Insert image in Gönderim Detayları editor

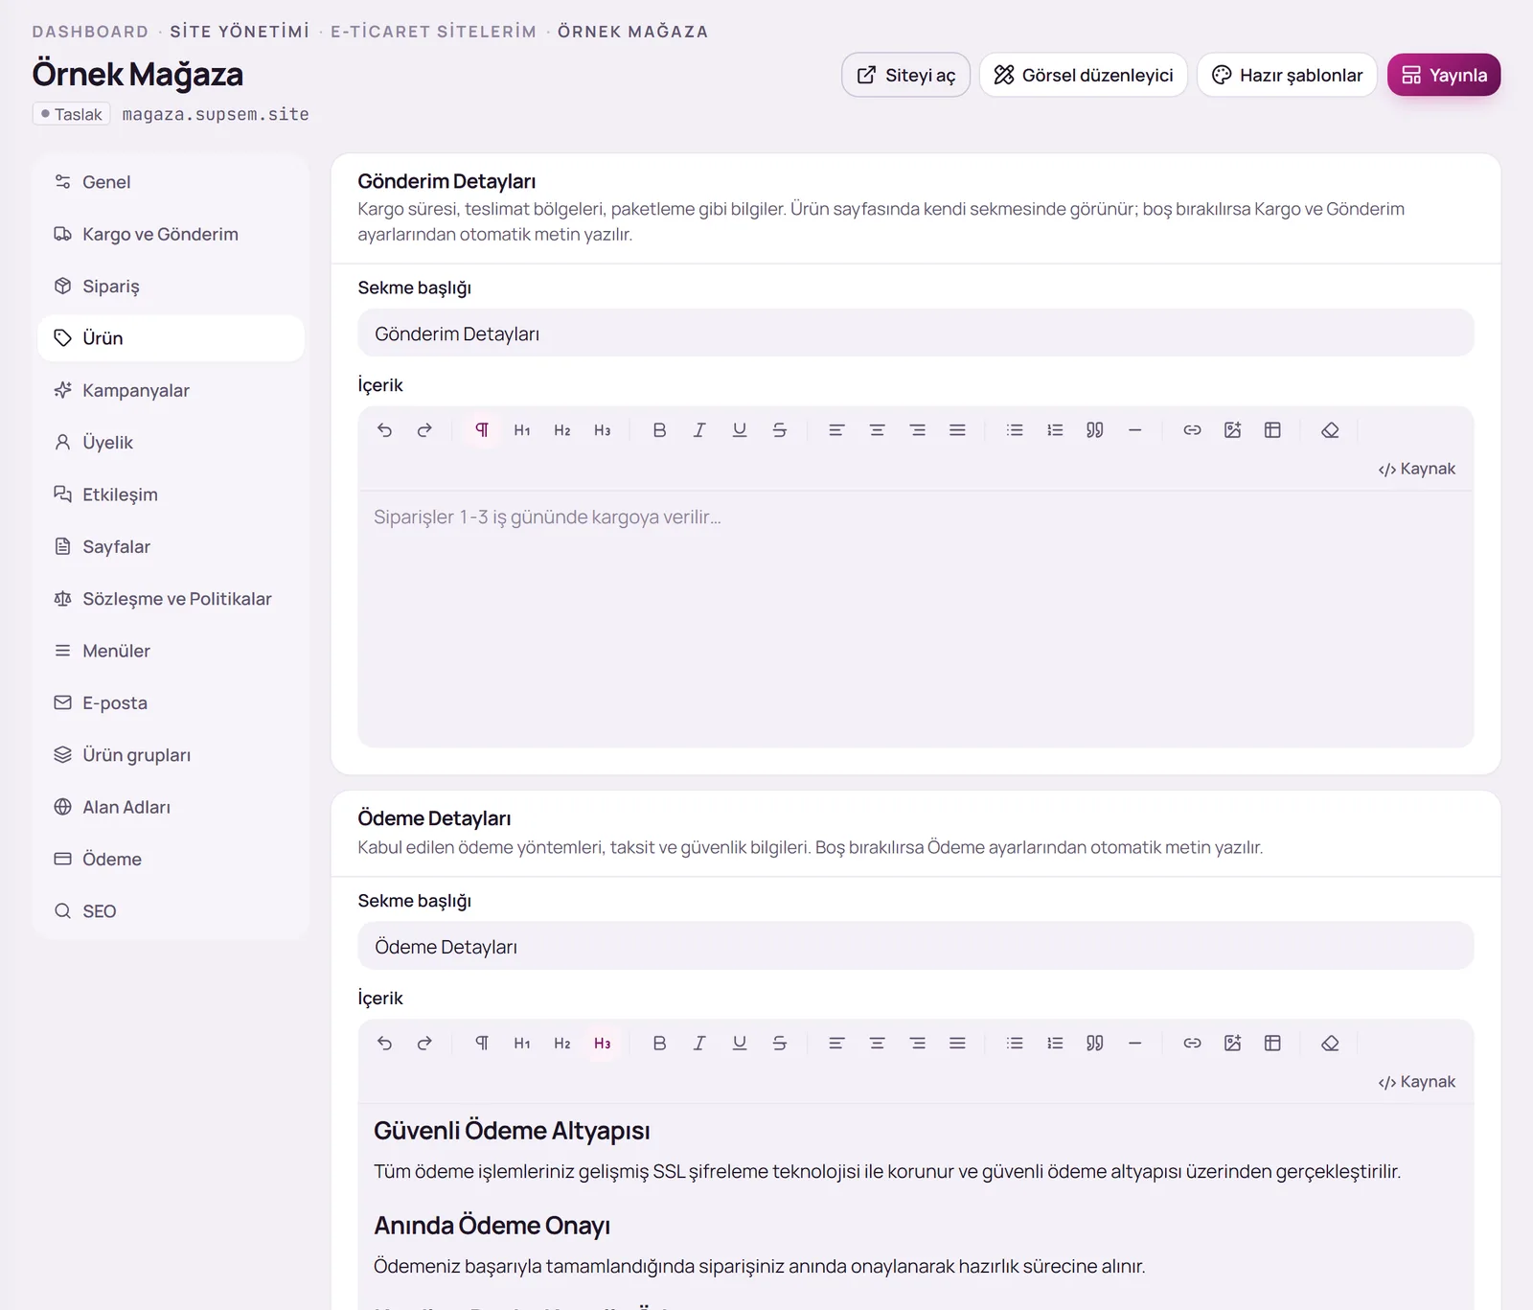(1232, 430)
